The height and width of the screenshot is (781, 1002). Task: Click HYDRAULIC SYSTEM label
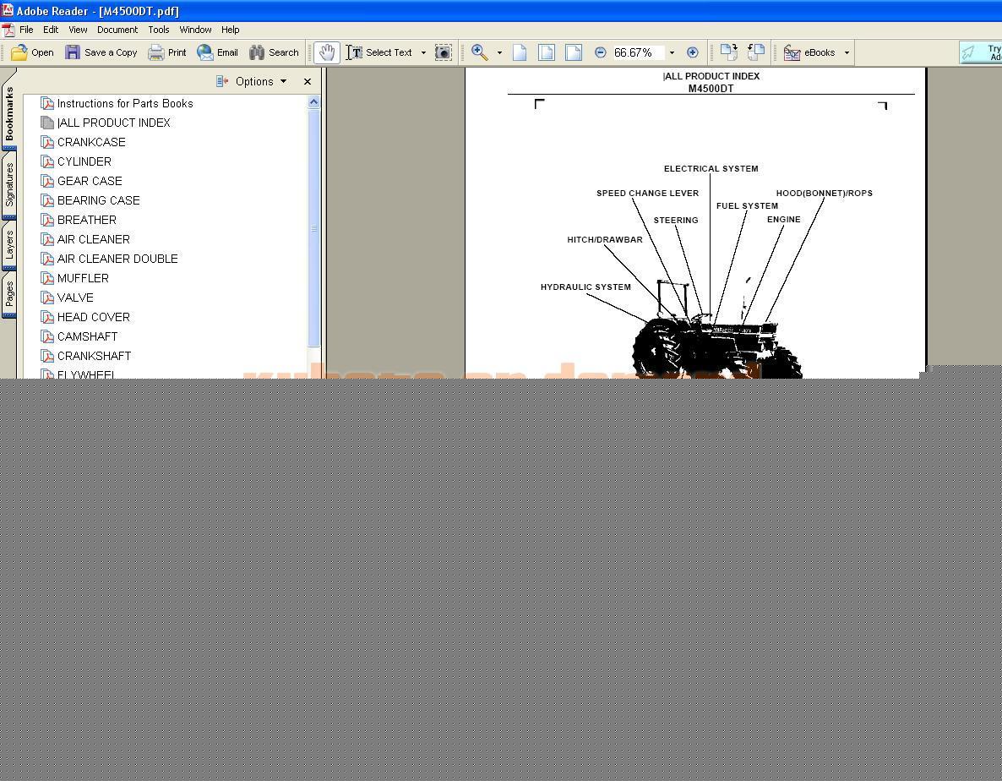[585, 287]
